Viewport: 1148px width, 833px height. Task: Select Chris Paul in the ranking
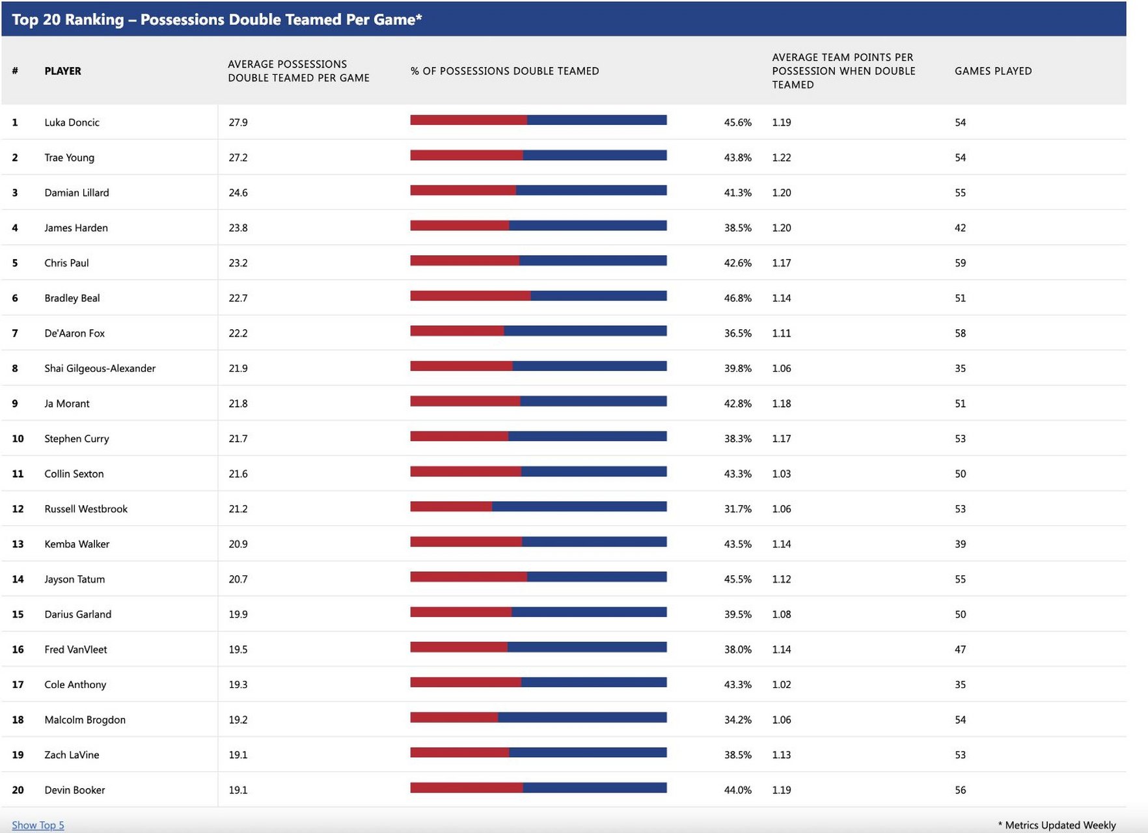point(66,263)
